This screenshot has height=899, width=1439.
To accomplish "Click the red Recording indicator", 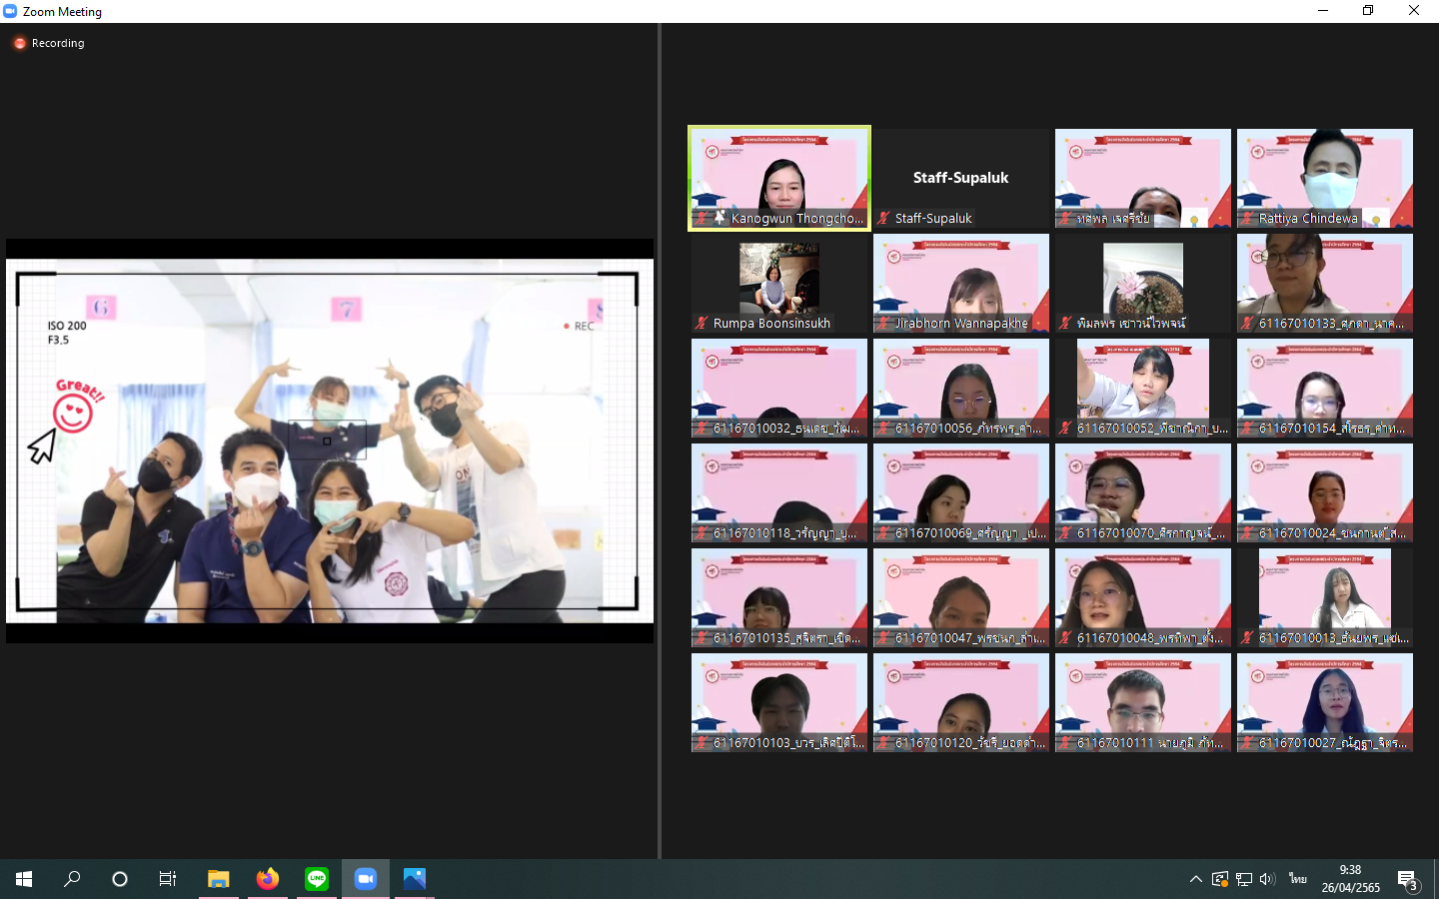I will (20, 43).
